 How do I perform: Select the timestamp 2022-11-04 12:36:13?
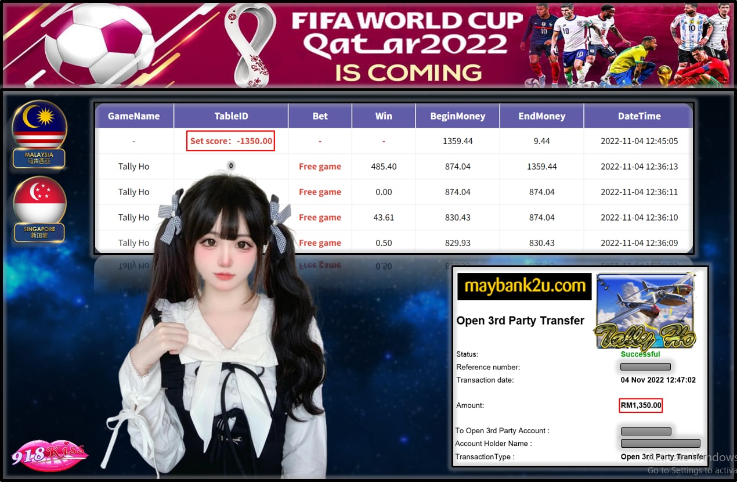(639, 167)
